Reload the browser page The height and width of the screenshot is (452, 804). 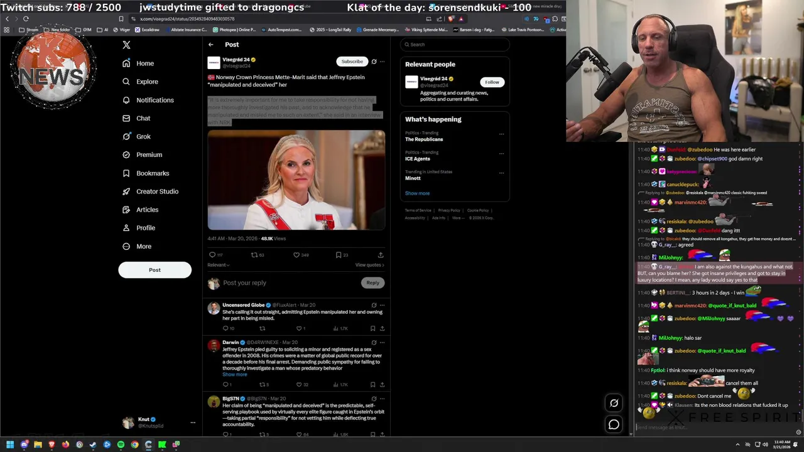(x=26, y=19)
